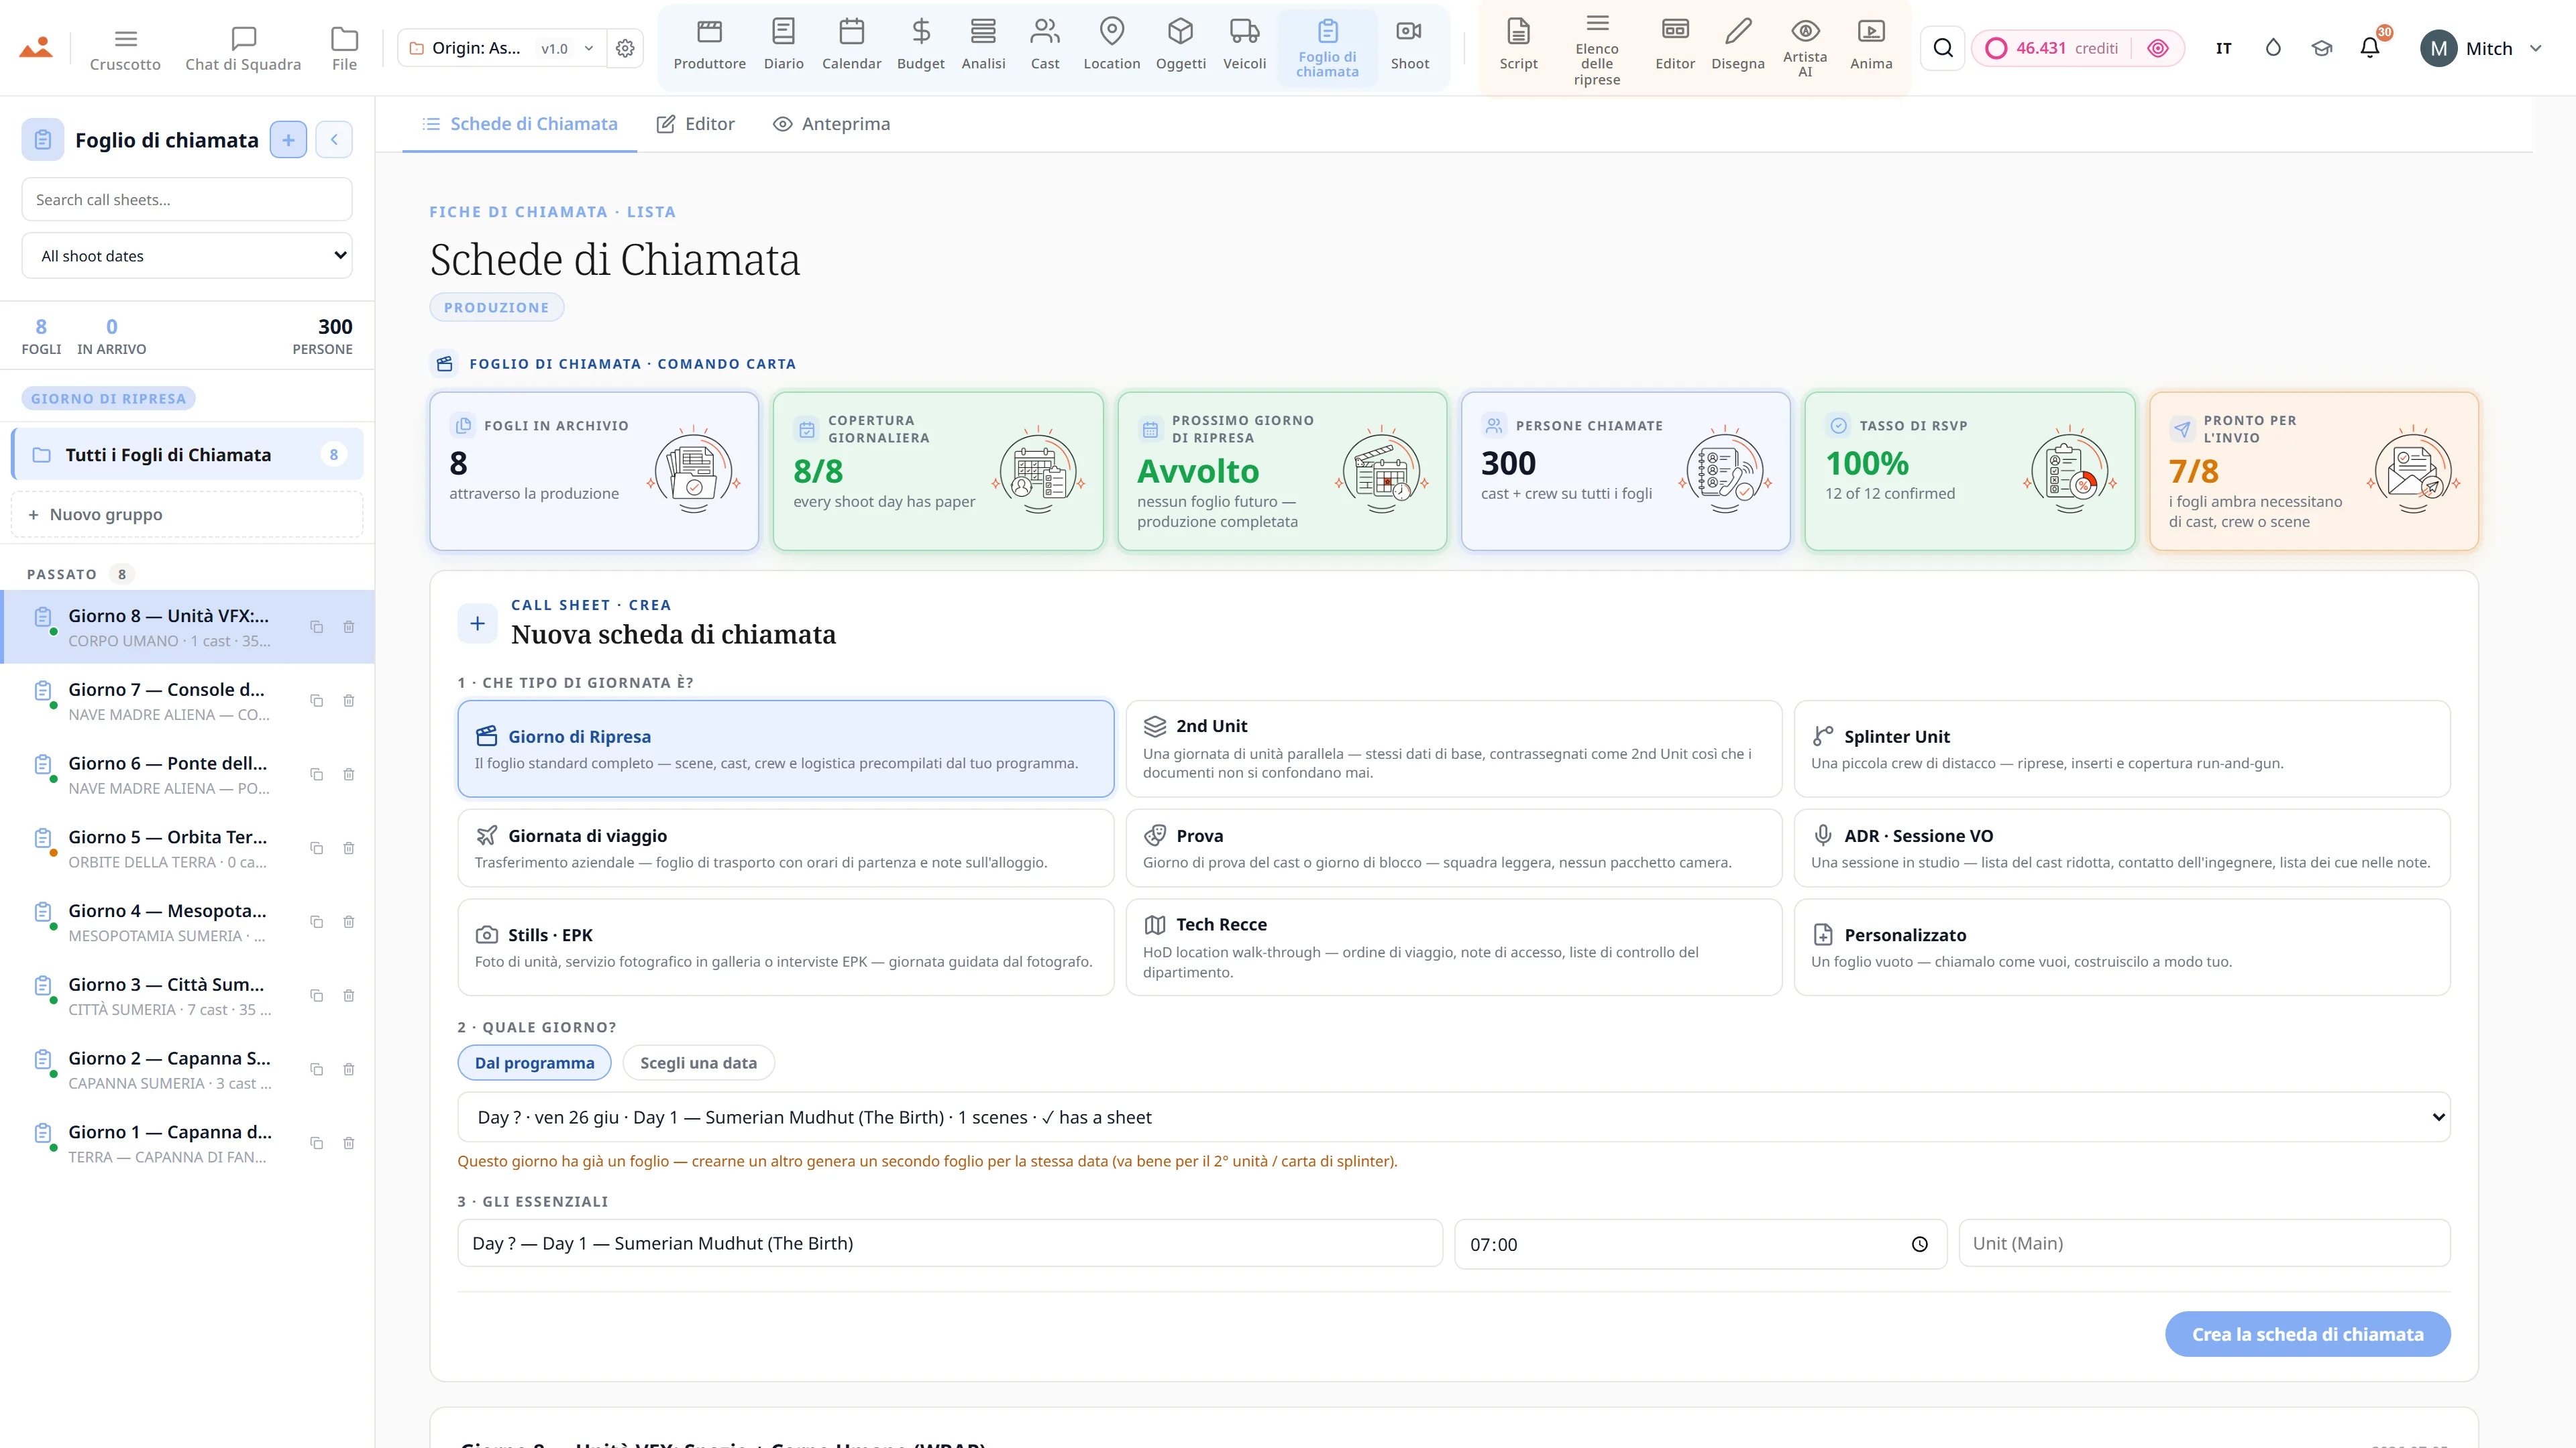Select the Tech Recce day type

[x=1453, y=947]
